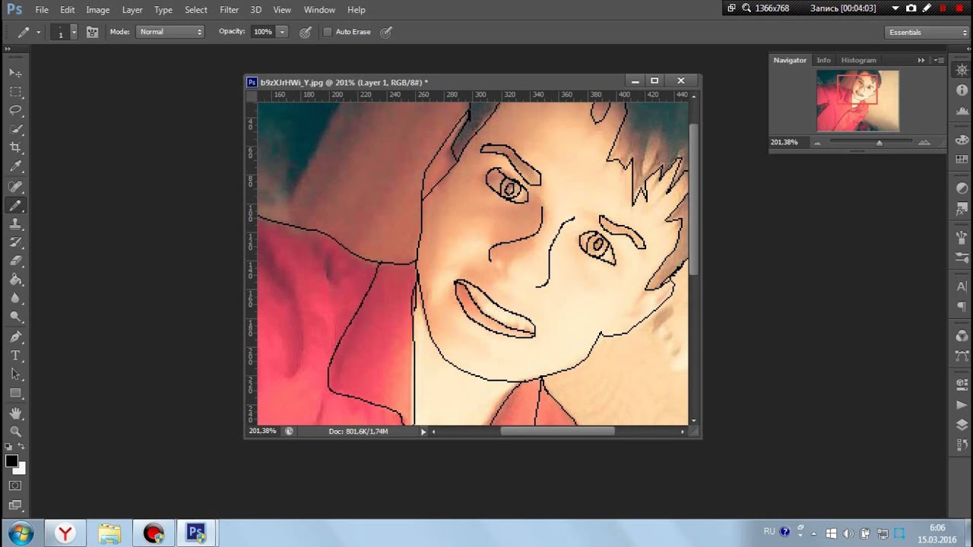Open the Actions panel play icon in the dock

point(962,406)
